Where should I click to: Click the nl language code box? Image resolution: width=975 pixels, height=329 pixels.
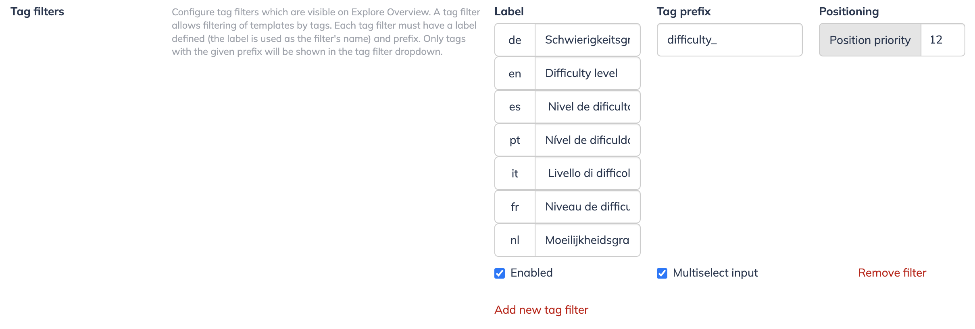pos(515,240)
